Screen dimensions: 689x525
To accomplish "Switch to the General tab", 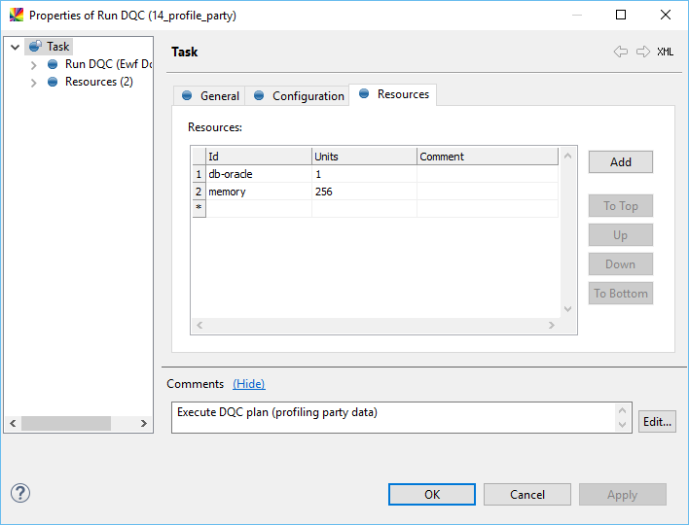I will pos(210,95).
